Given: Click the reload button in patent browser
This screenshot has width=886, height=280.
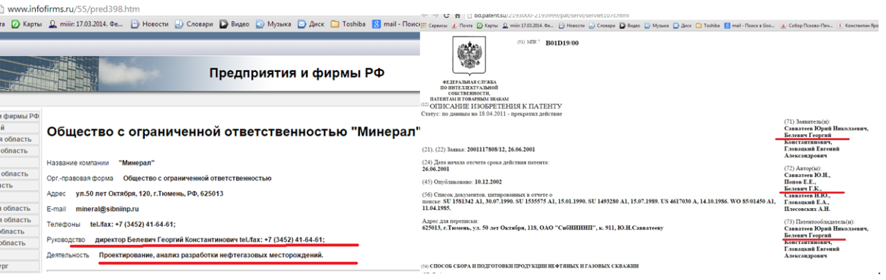Looking at the screenshot, I should (447, 15).
